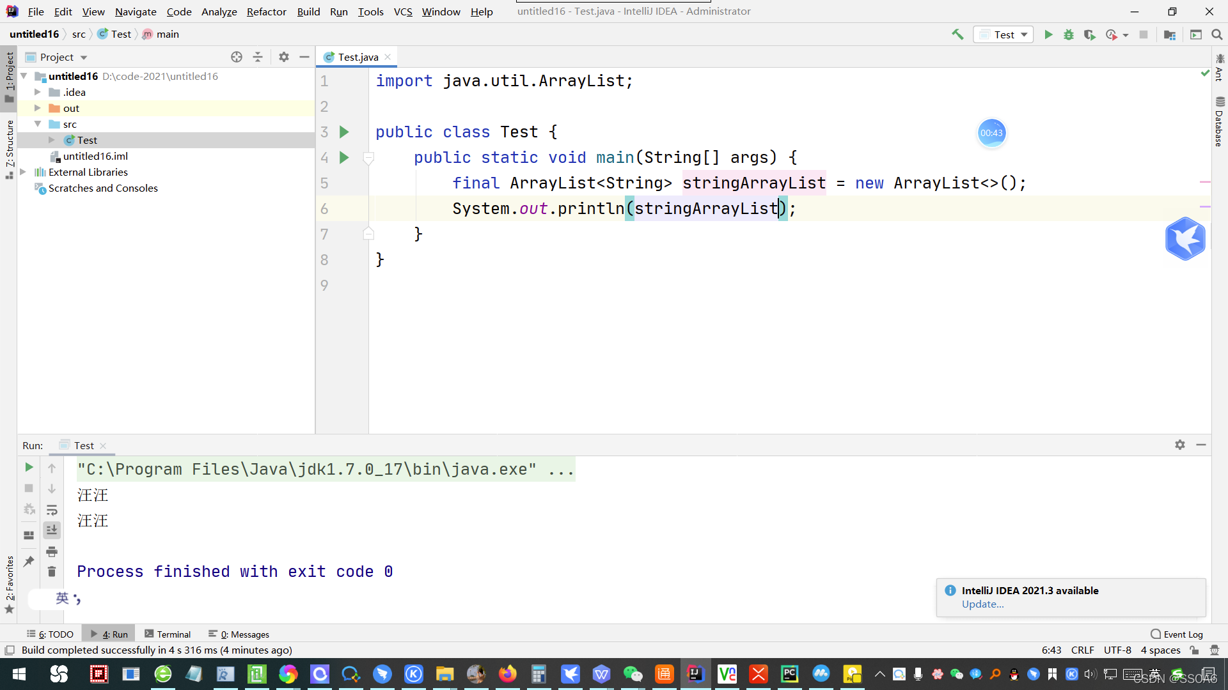Expand the Test class node
This screenshot has height=690, width=1228.
pyautogui.click(x=52, y=140)
